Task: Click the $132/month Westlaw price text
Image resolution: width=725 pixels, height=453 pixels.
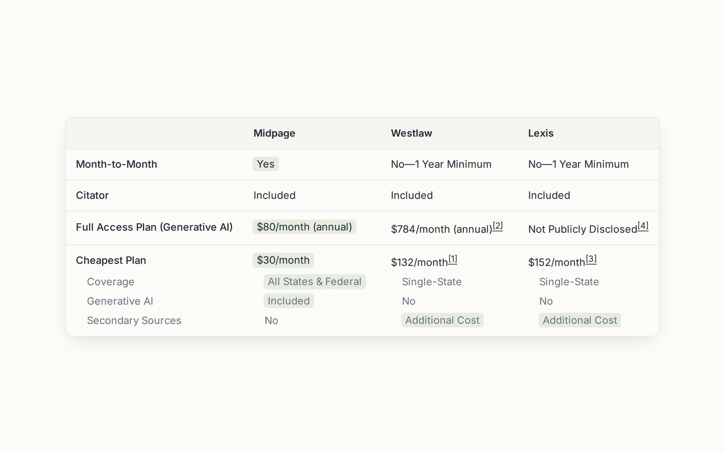Action: (419, 262)
